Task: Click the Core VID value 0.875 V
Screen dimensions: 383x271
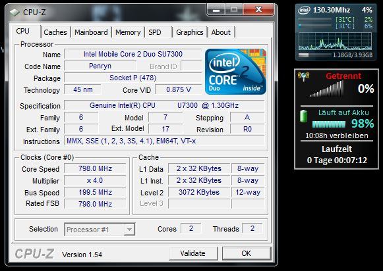Action: (x=179, y=89)
